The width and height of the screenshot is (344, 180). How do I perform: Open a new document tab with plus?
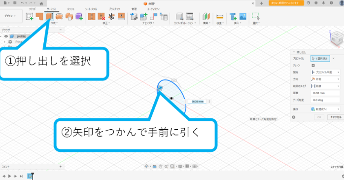coord(262,3)
